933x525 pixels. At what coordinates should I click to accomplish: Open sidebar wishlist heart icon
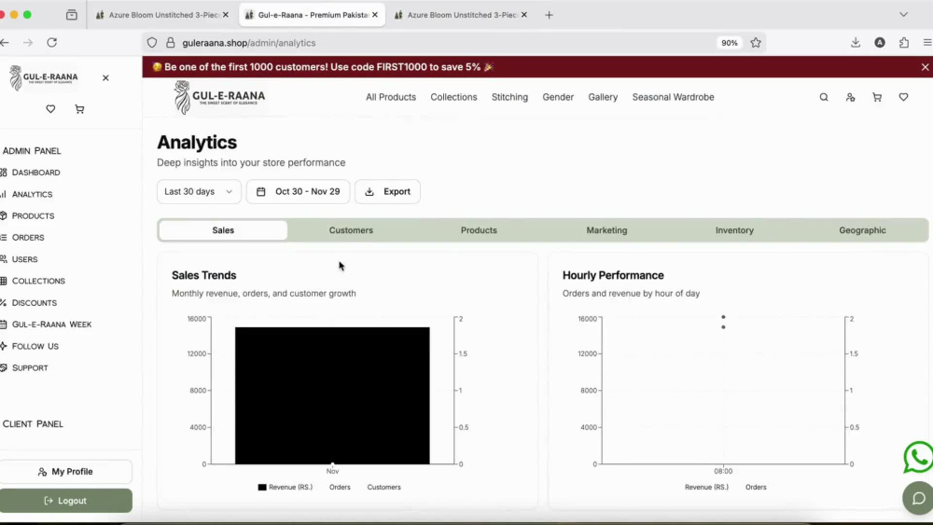[x=50, y=109]
